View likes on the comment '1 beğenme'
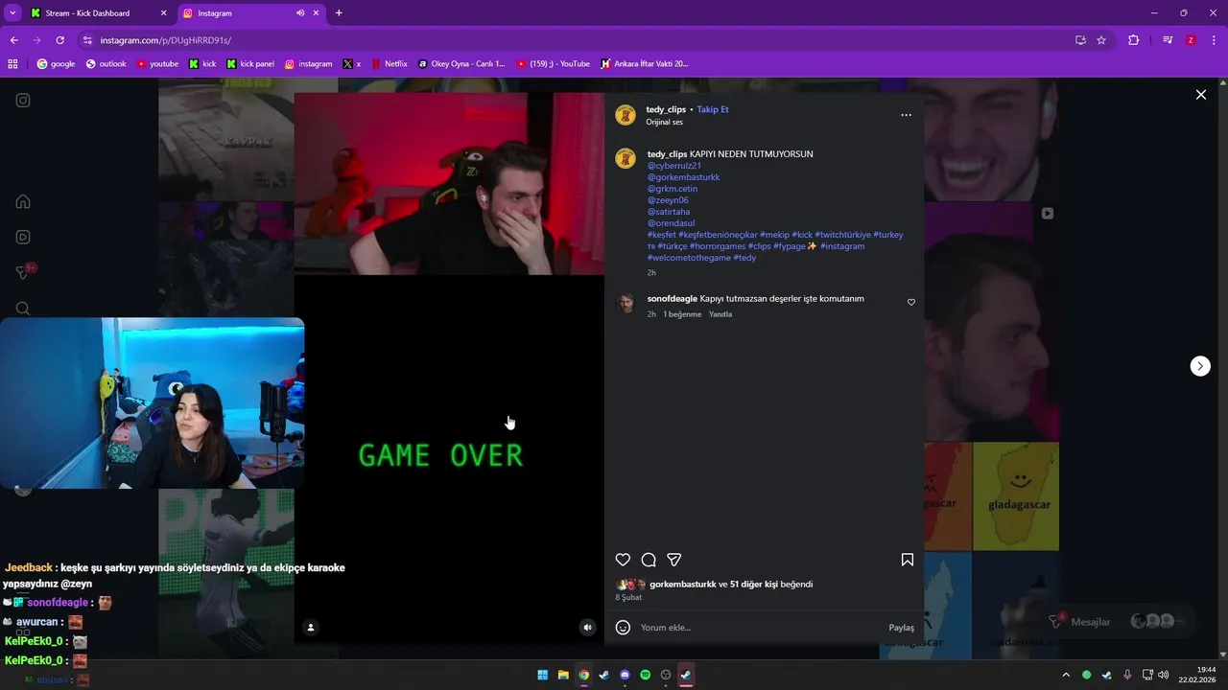The width and height of the screenshot is (1228, 690). pyautogui.click(x=682, y=314)
